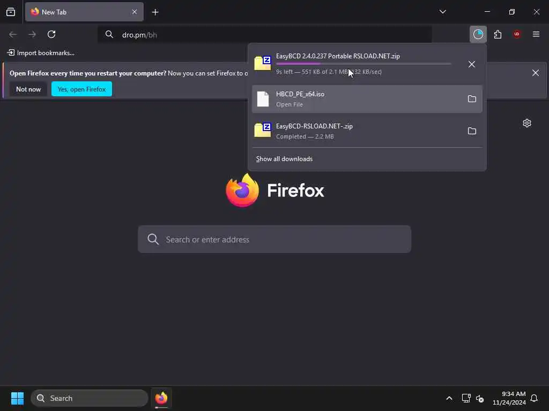
Task: Click Import bookmarks link
Action: [x=41, y=53]
